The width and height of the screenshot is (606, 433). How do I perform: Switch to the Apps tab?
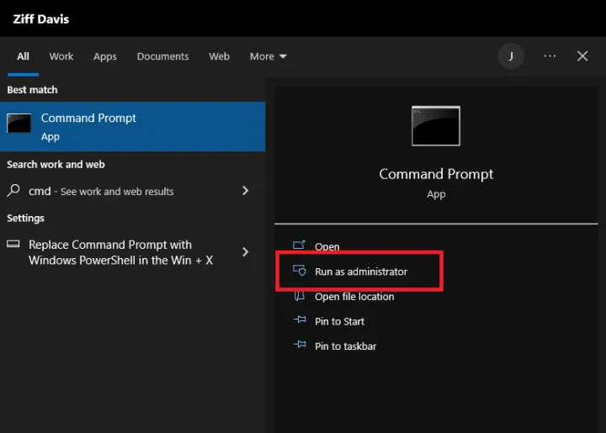coord(105,56)
